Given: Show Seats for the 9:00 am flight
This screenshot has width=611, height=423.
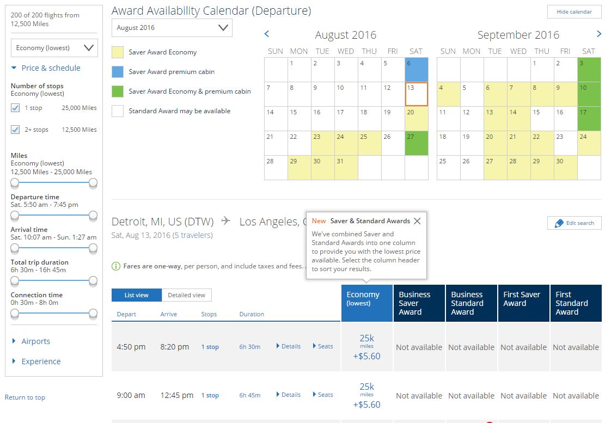Looking at the screenshot, I should tap(323, 395).
